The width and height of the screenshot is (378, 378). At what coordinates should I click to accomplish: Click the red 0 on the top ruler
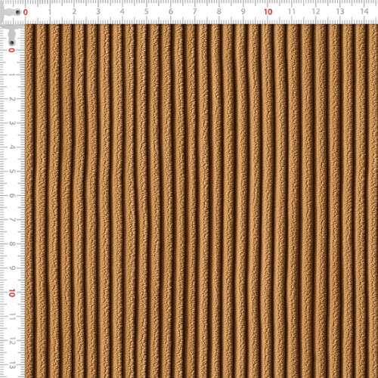point(26,12)
